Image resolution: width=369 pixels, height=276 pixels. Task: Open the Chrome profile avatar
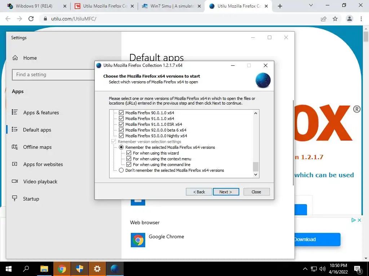[350, 19]
